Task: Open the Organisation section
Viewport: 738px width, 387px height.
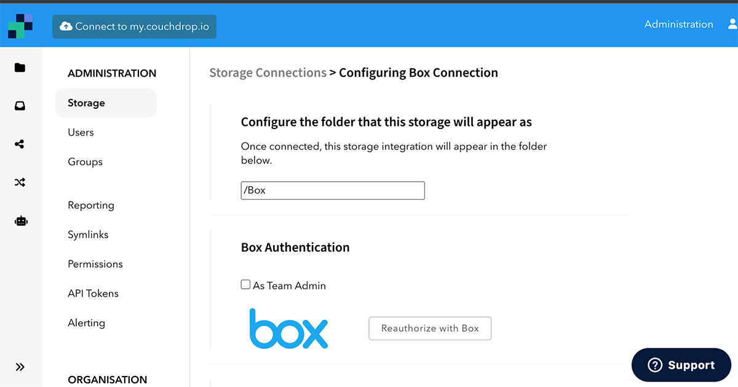Action: click(107, 380)
